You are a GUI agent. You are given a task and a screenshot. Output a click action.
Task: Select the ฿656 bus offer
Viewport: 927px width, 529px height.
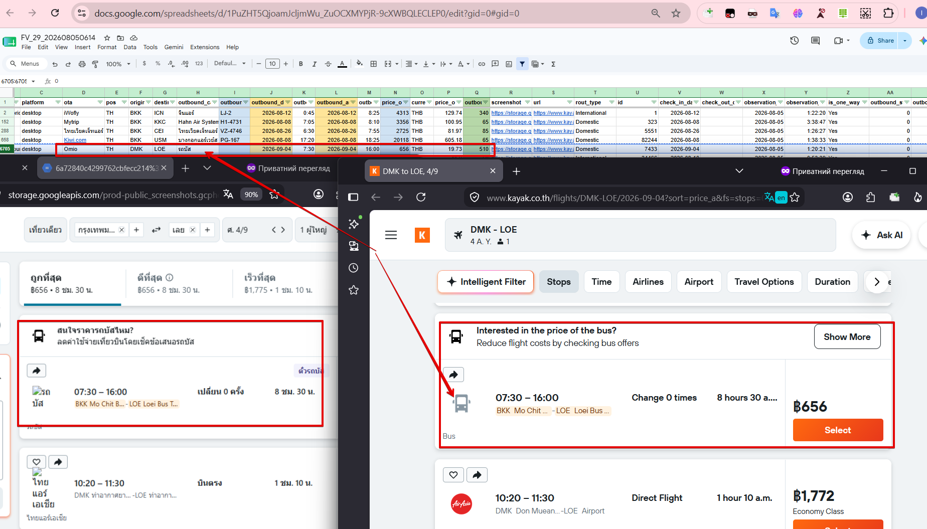838,430
